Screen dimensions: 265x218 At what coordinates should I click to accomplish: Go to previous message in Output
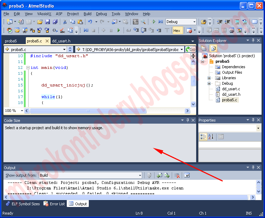(x=159, y=175)
